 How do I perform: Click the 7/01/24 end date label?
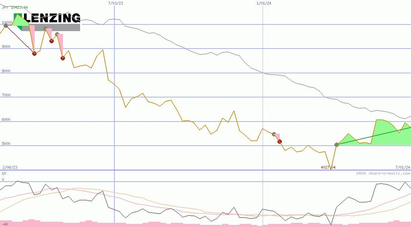point(402,167)
